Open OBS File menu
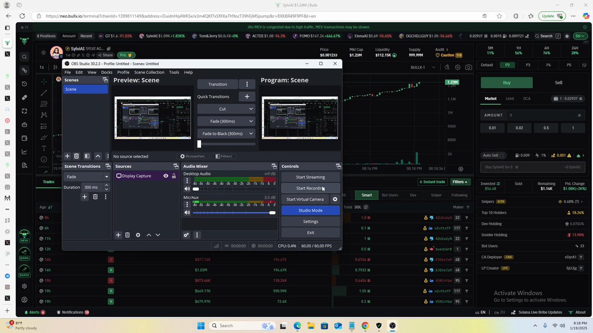Screen dimensions: 593x333 click(x=68, y=72)
